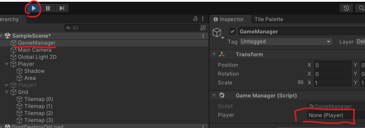The width and height of the screenshot is (365, 128).
Task: Select the Inspector tab
Action: (x=228, y=19)
